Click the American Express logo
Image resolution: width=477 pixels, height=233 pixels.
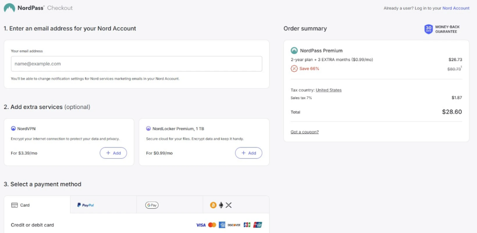coord(222,225)
